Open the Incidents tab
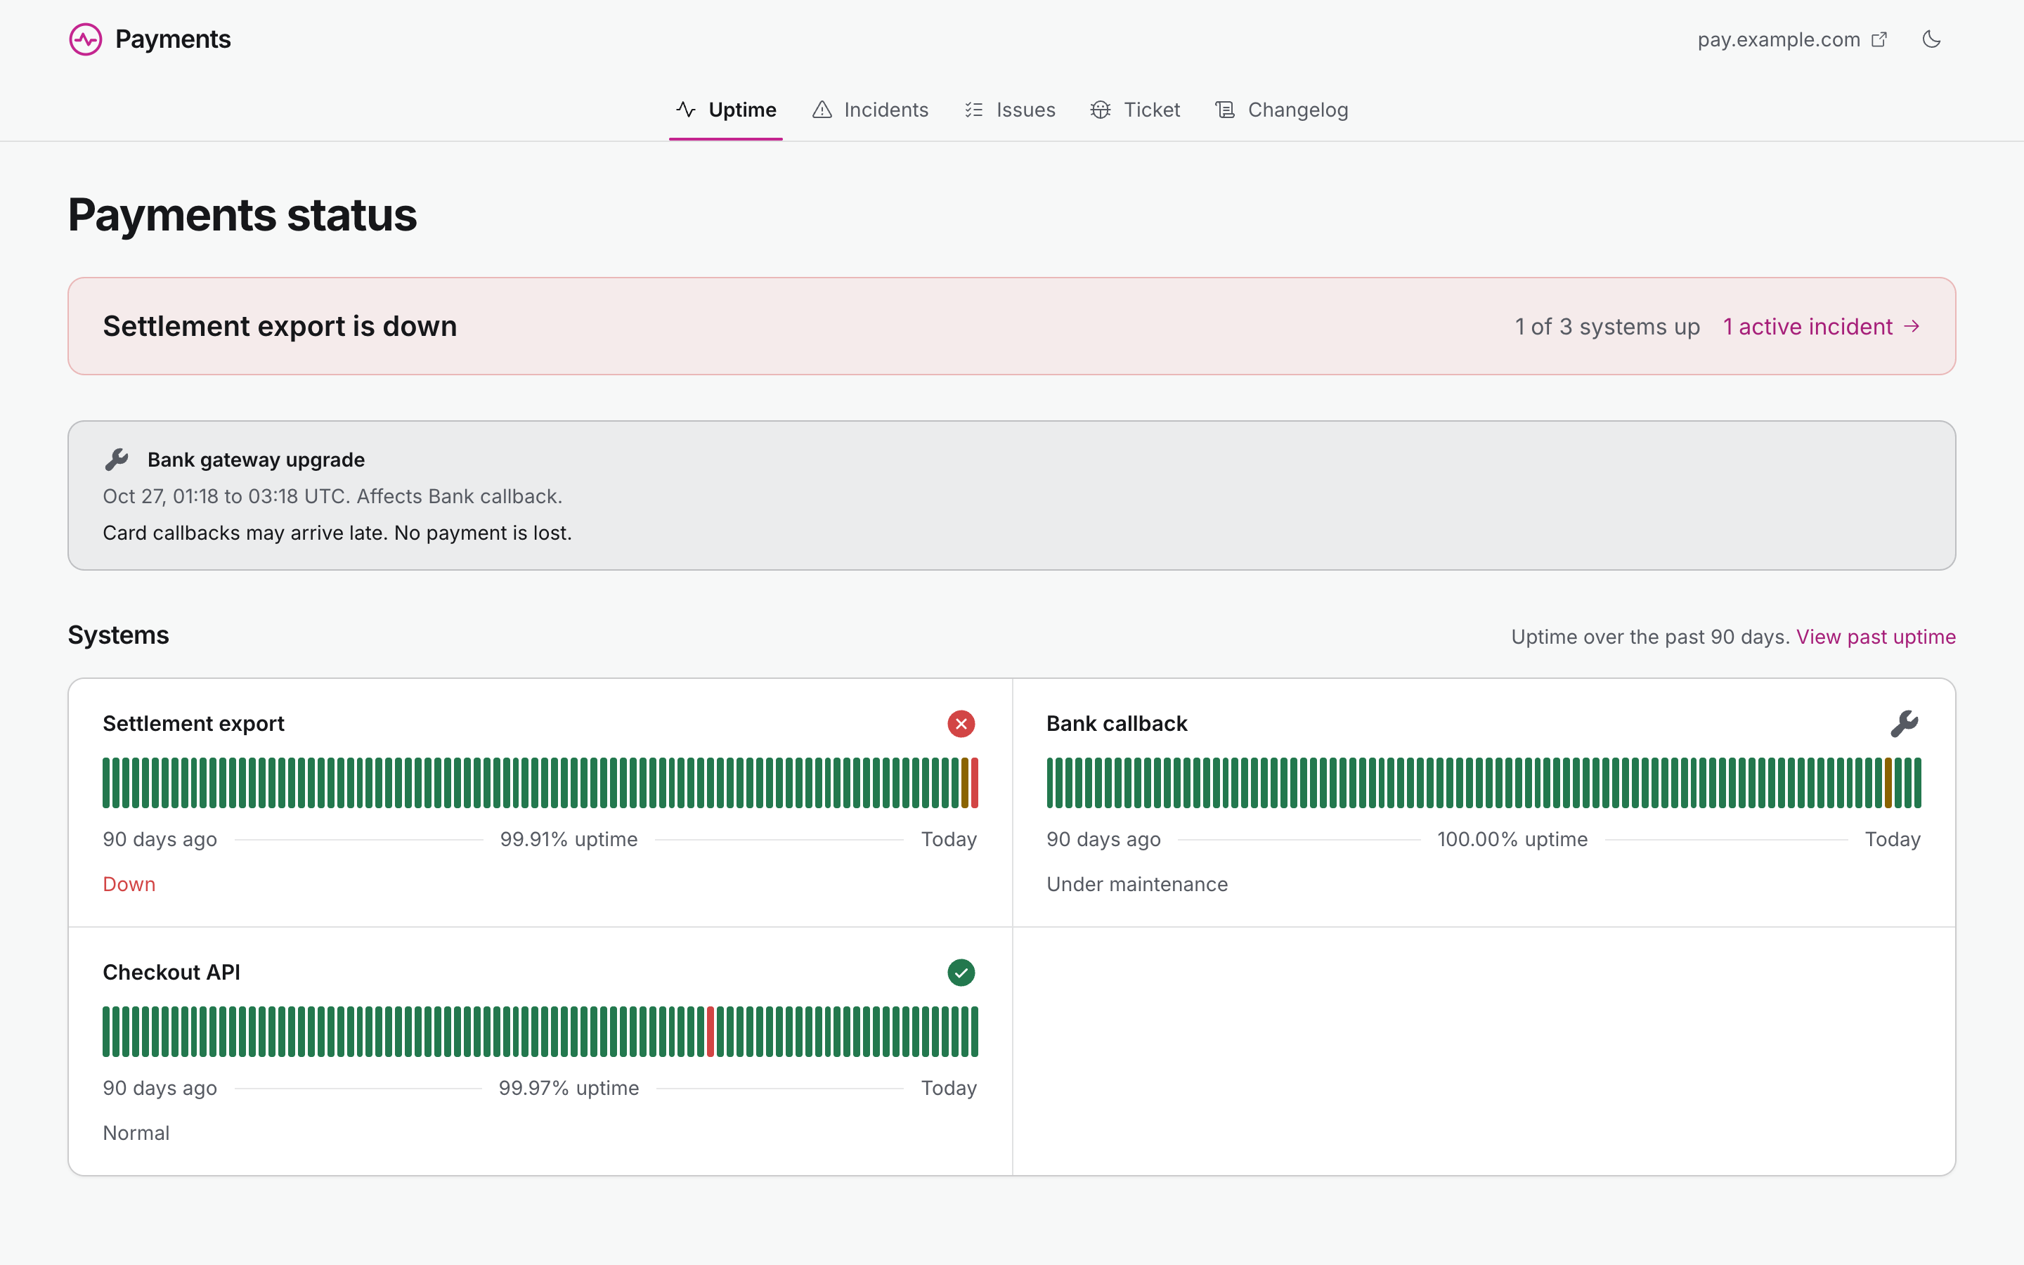 tap(870, 110)
